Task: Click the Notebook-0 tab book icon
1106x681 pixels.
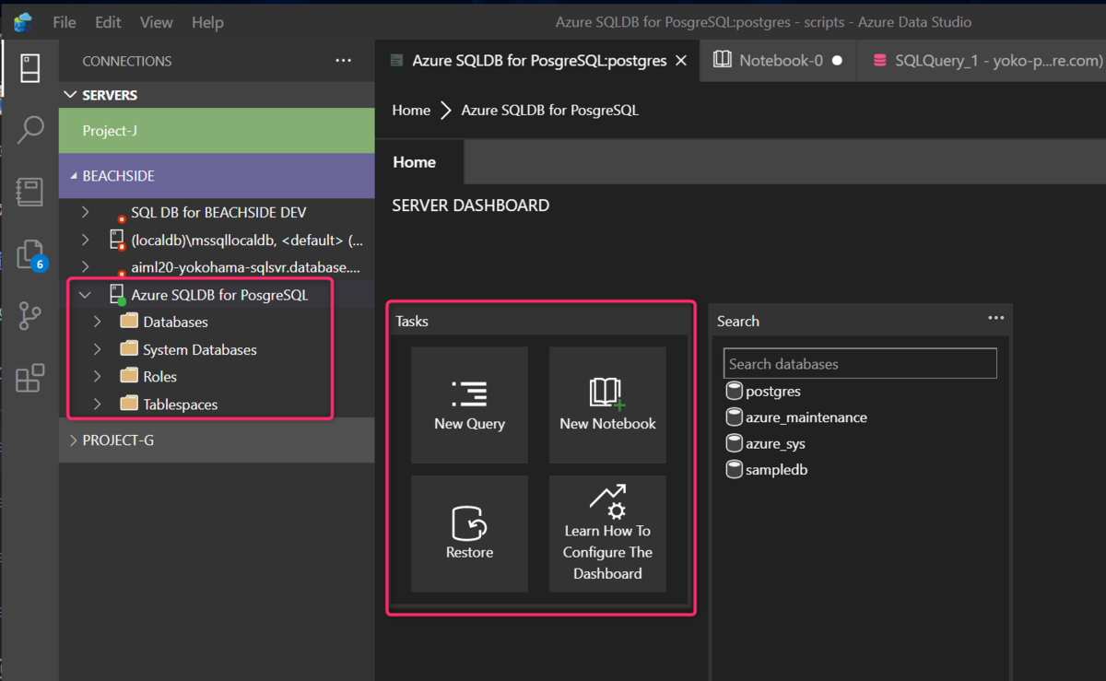Action: 724,60
